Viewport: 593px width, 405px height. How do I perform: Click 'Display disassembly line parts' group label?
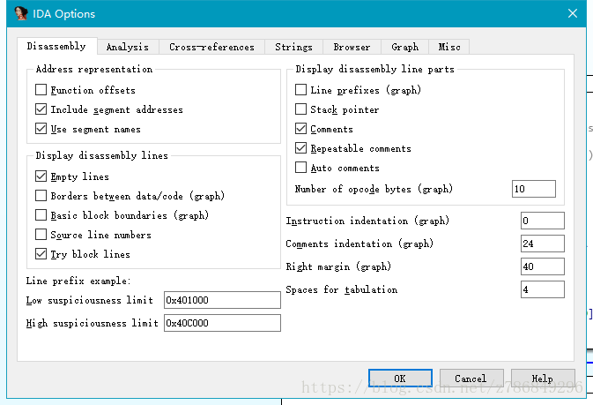(x=374, y=69)
